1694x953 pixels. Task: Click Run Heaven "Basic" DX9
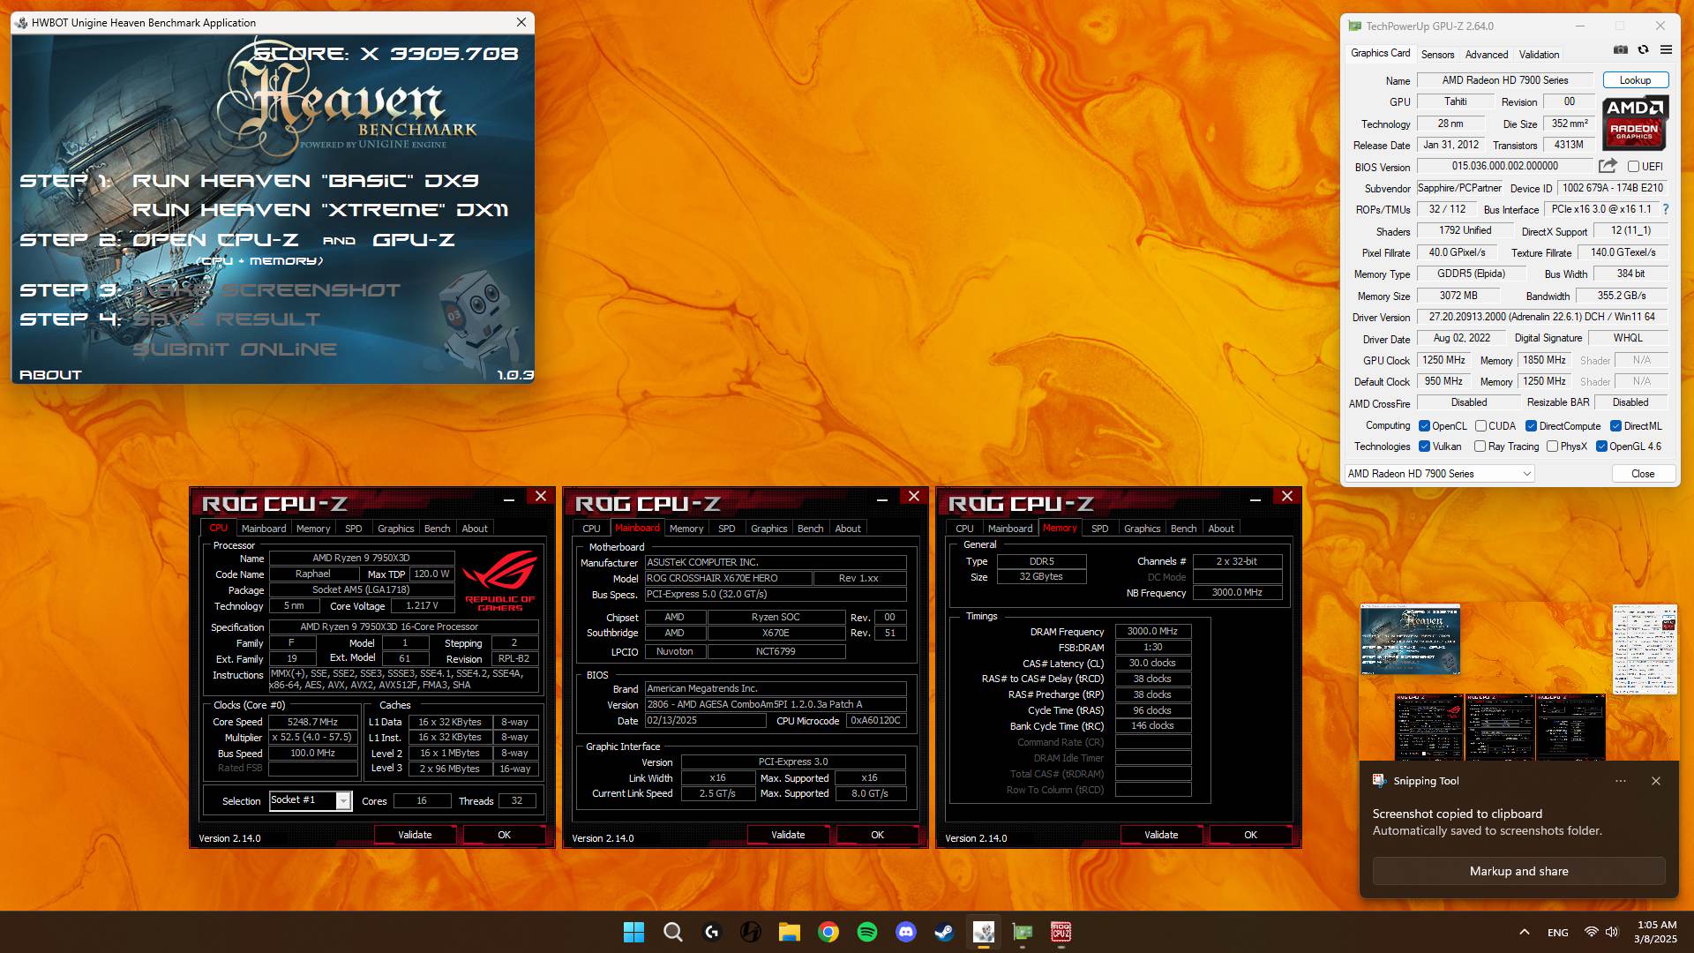pos(305,181)
